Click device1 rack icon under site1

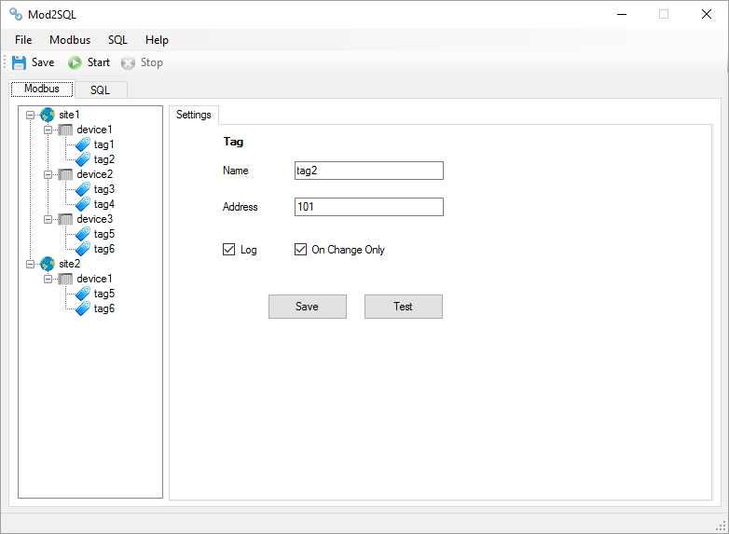tap(65, 130)
